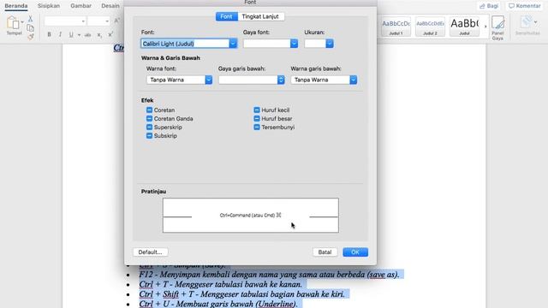Apply strikethrough from ribbon abc icon

(87, 35)
